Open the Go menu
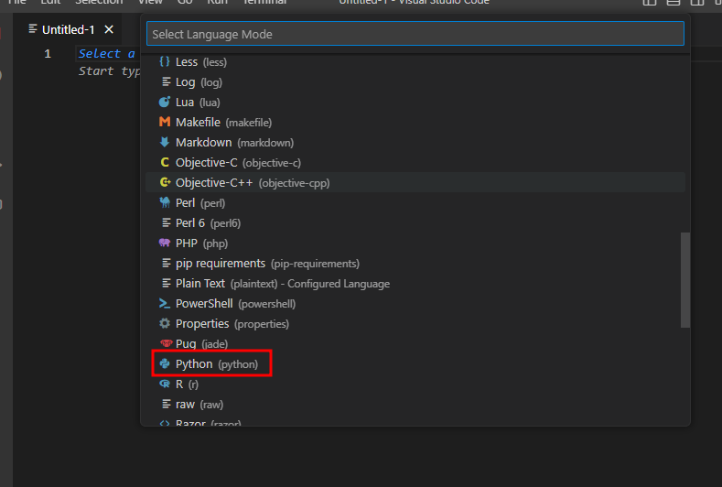 pos(185,2)
